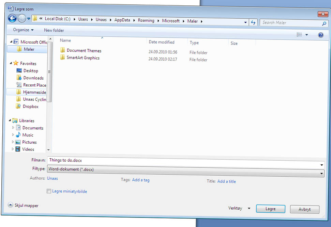Open the view options dropdown arrow
331x227 pixels.
(x=306, y=35)
